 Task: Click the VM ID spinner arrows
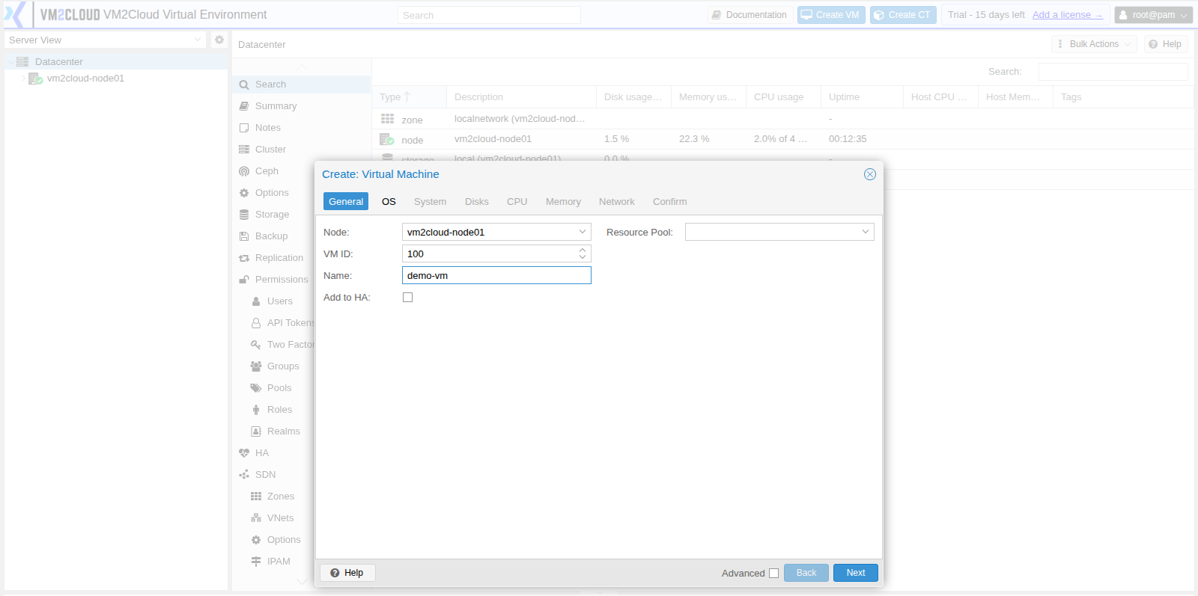[x=583, y=254]
